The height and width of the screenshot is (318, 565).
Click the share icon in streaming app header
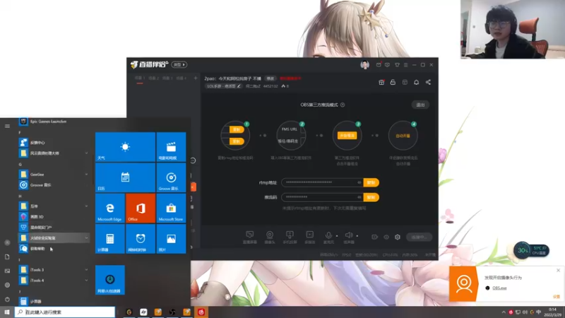(x=428, y=82)
